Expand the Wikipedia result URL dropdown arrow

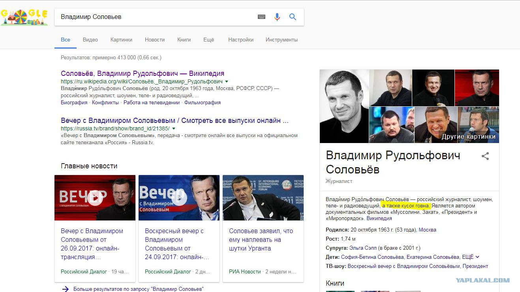click(227, 81)
